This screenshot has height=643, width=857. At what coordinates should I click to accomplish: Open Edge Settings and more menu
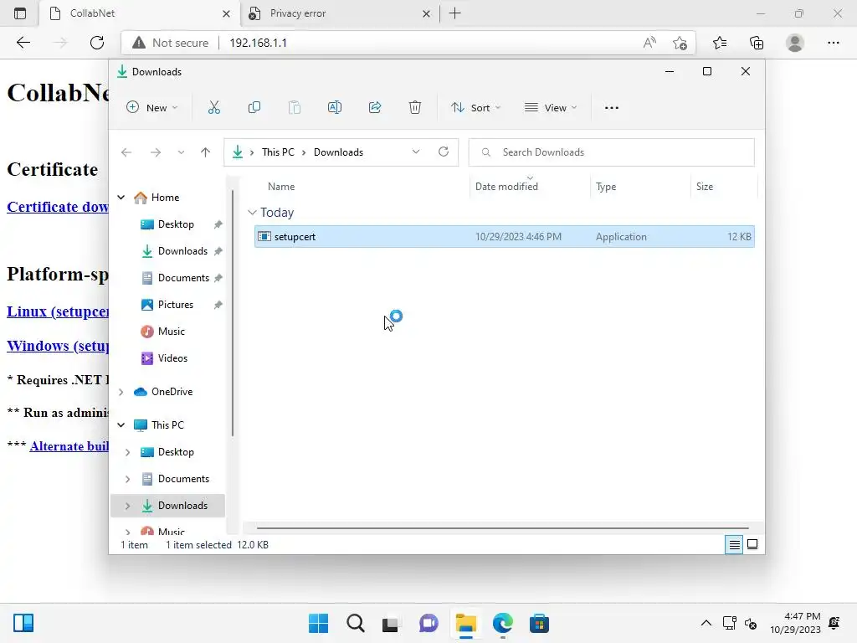[833, 43]
